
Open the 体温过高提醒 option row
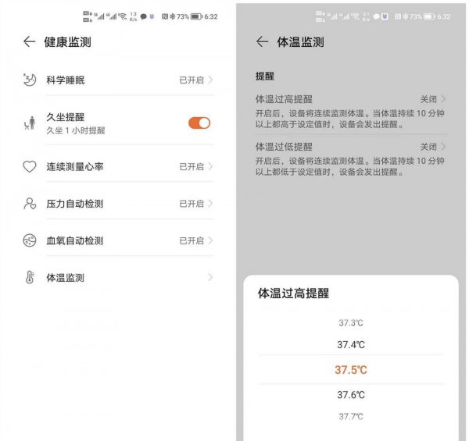tap(350, 111)
